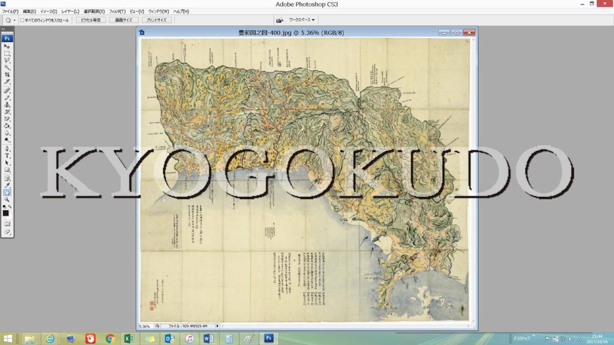
Task: Open the 編集(E) menu
Action: click(x=30, y=11)
